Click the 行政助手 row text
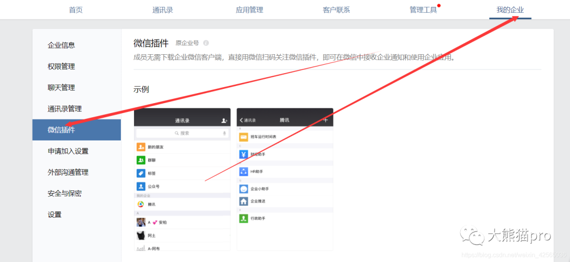The image size is (570, 262). click(x=258, y=218)
